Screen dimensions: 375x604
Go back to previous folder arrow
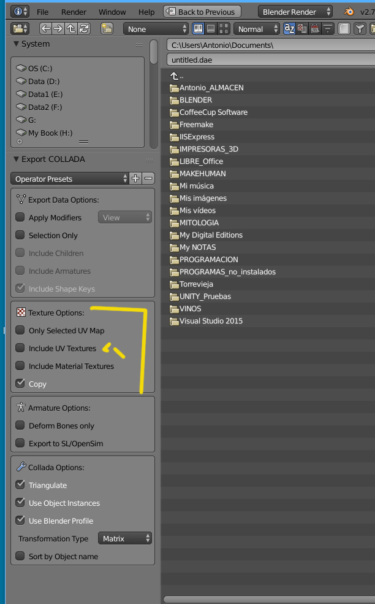46,28
